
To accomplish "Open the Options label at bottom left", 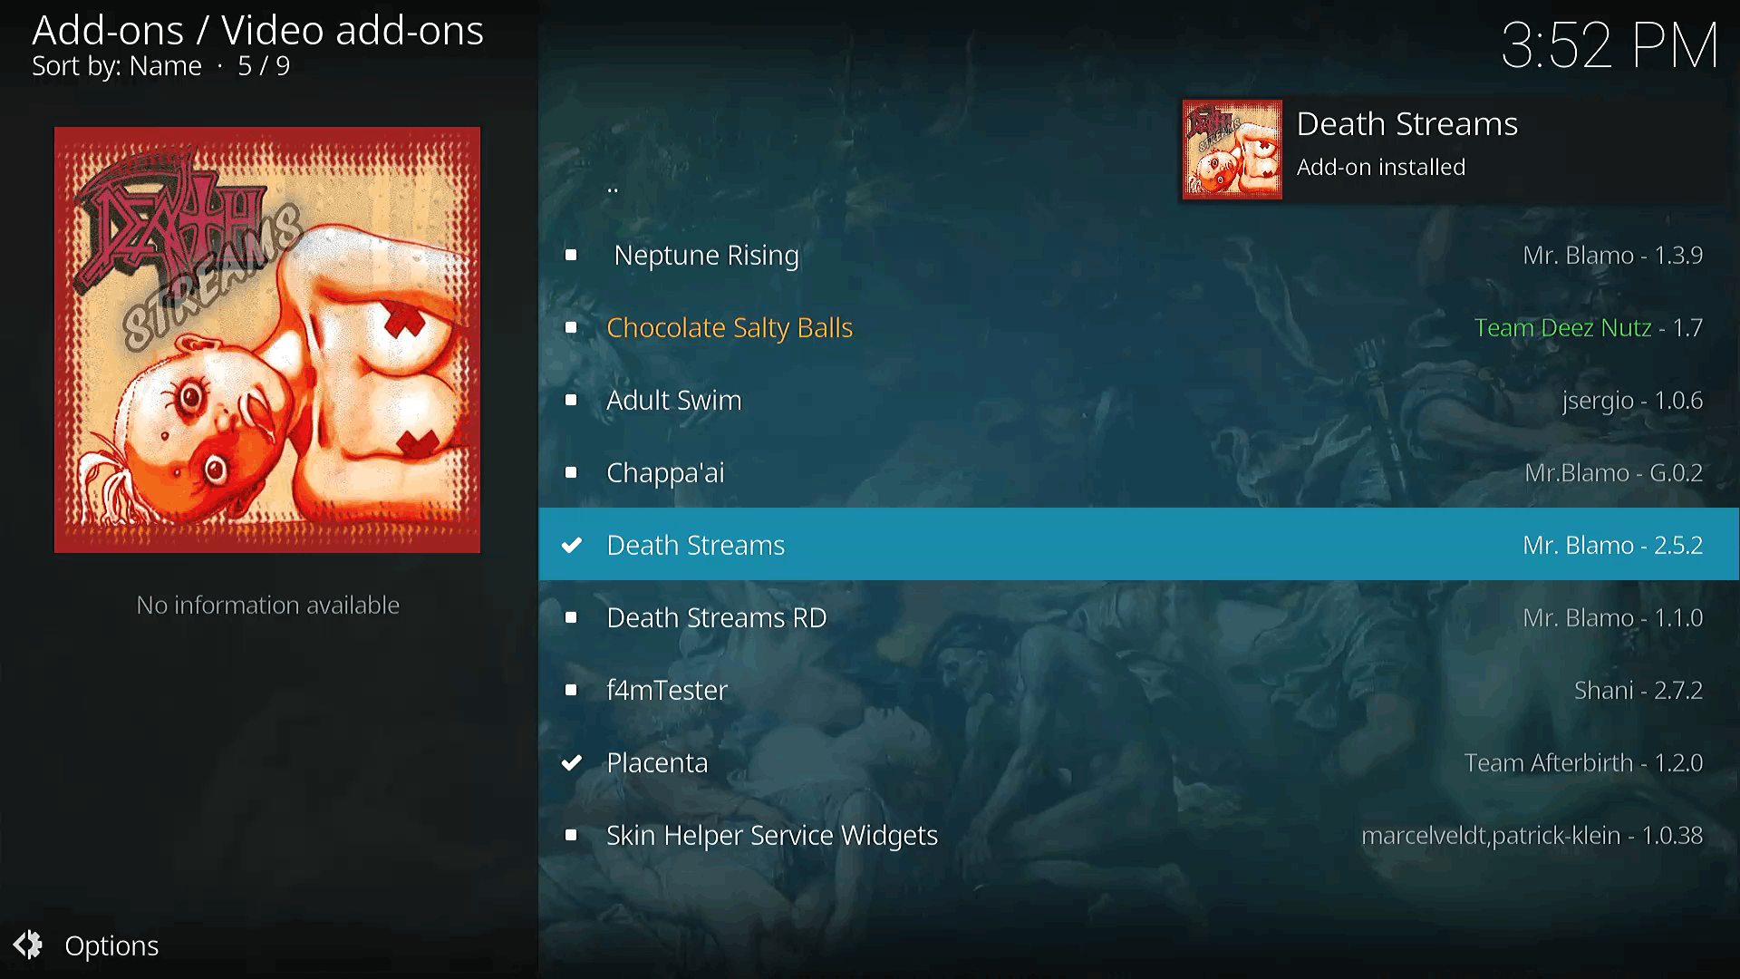I will point(111,945).
